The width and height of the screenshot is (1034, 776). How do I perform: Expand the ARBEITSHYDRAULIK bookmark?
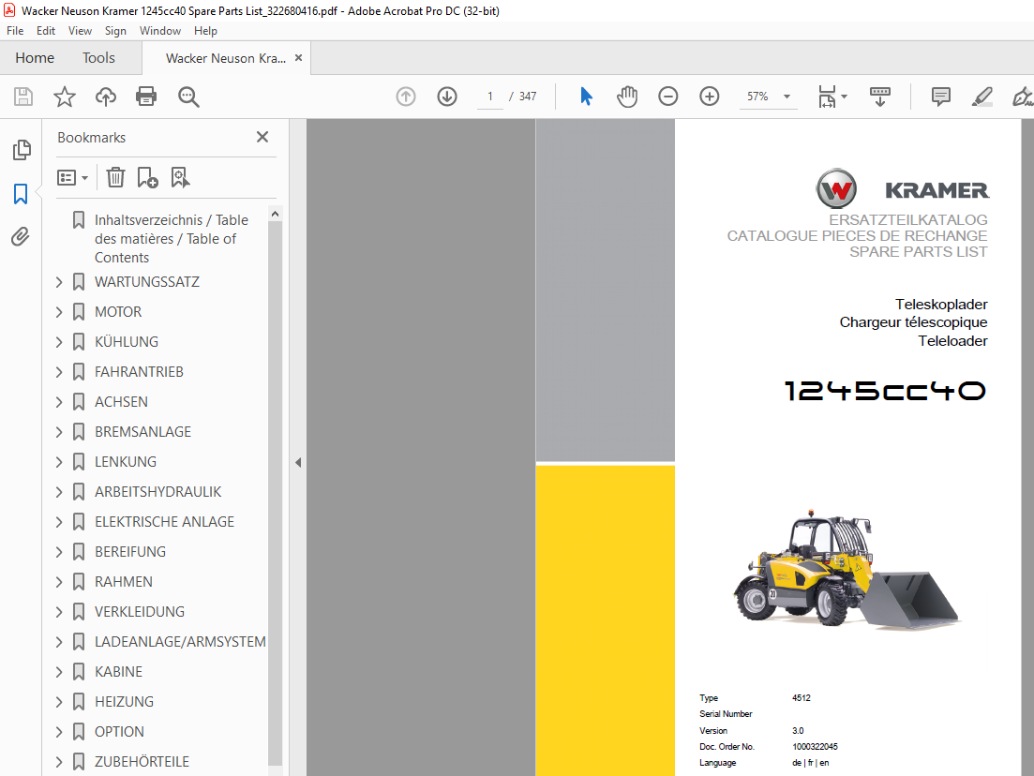(x=59, y=492)
